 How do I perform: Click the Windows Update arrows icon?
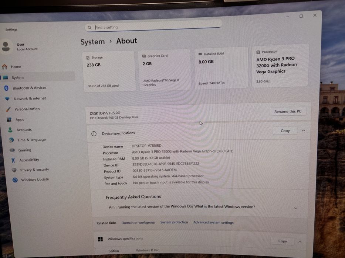point(15,180)
